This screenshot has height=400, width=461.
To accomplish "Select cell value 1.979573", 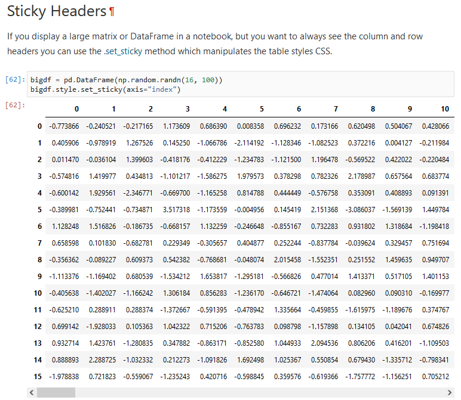I will (x=250, y=176).
